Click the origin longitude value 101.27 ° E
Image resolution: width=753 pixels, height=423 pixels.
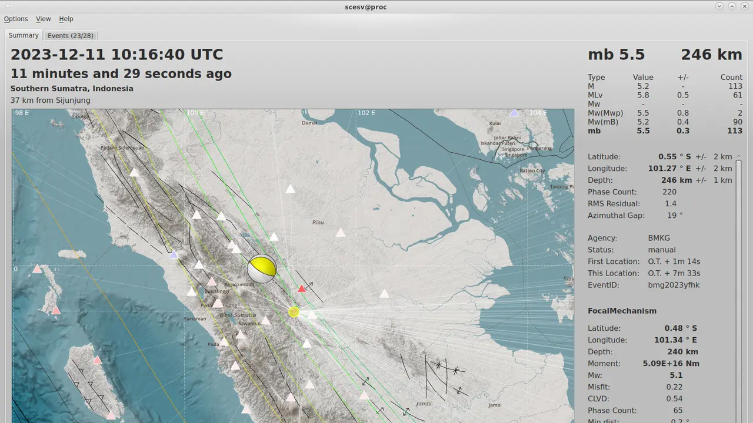click(671, 169)
